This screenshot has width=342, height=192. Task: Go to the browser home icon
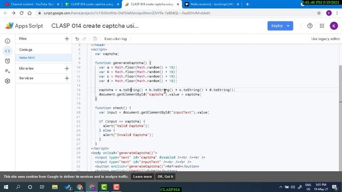click(x=29, y=13)
